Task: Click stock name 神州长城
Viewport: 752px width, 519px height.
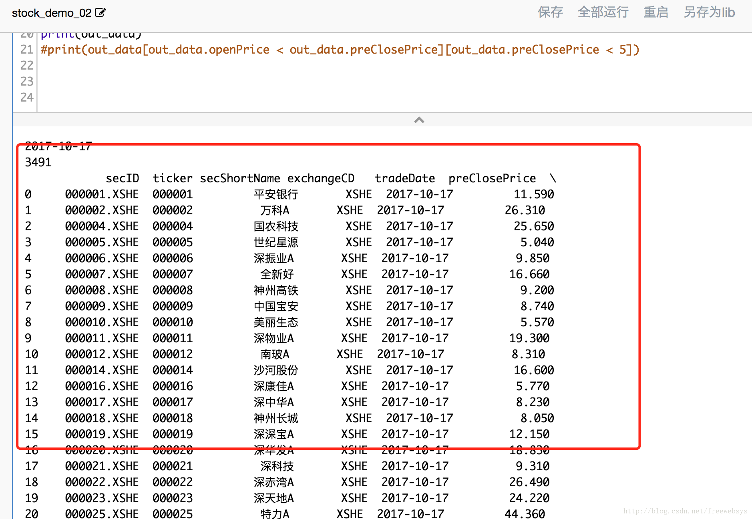Action: point(276,418)
